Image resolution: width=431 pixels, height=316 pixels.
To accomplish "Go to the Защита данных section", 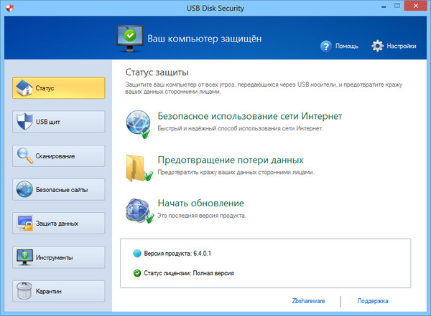I will [56, 223].
